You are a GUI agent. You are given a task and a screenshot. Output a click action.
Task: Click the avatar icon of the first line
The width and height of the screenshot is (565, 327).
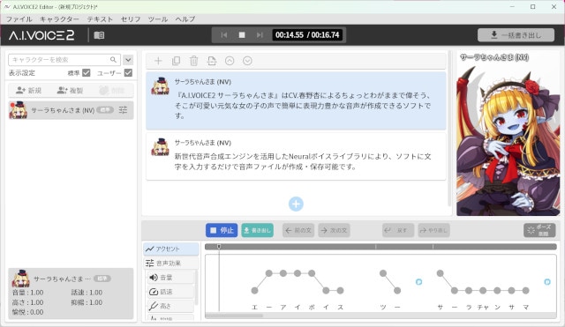pyautogui.click(x=161, y=86)
